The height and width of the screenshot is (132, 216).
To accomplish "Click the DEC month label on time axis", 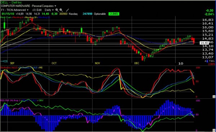I will (x=137, y=63).
